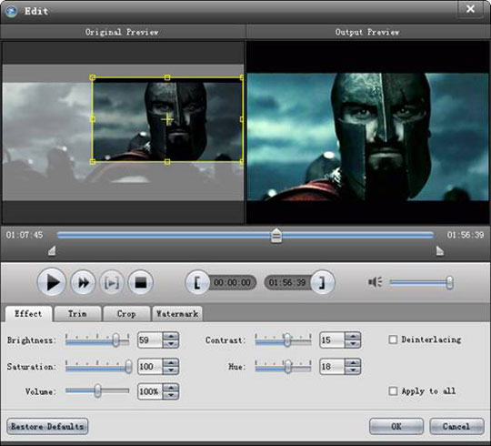Click the Play button
The height and width of the screenshot is (446, 491).
pyautogui.click(x=52, y=282)
